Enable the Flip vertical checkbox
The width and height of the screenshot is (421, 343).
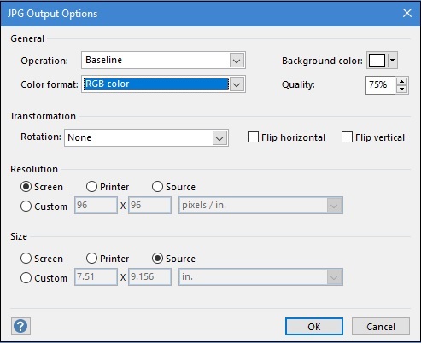click(347, 137)
